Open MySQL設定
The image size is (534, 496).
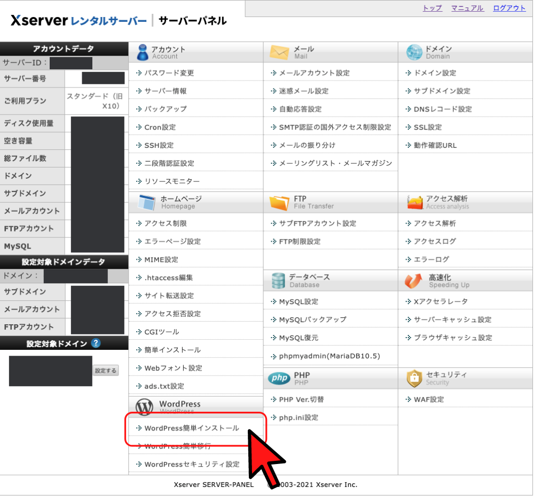[x=299, y=302]
